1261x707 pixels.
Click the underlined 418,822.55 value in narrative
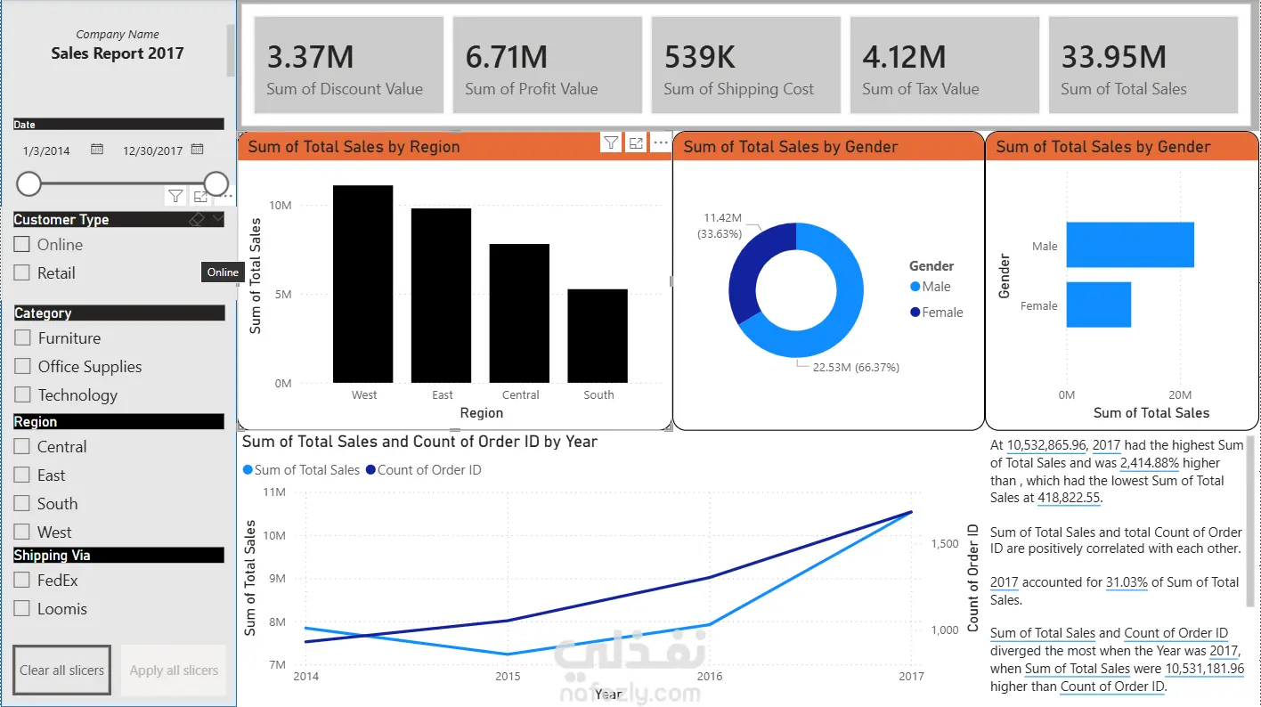coord(1069,498)
